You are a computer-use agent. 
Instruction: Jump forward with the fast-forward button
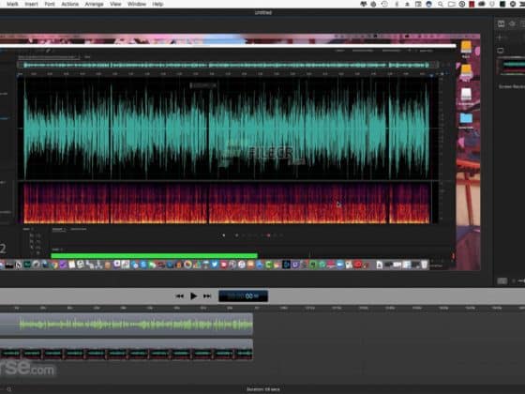pos(207,296)
